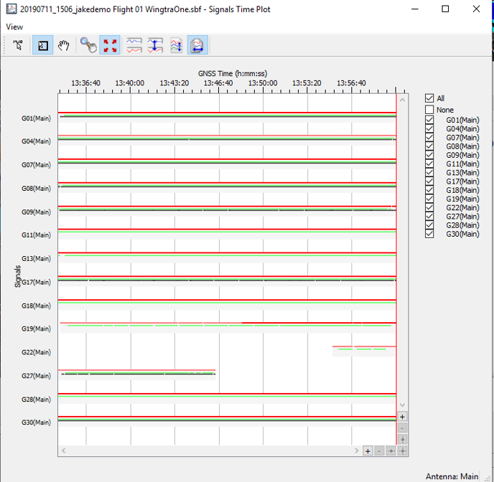Click the stacked red and blue curves icon

point(134,46)
